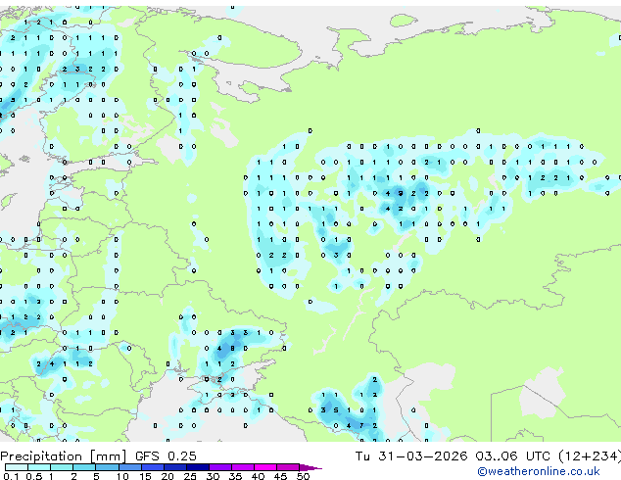Click the 'Precipitation [mm]' map title

(x=64, y=456)
